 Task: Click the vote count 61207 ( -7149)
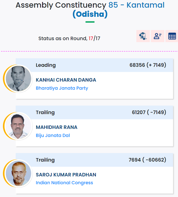[149, 112]
